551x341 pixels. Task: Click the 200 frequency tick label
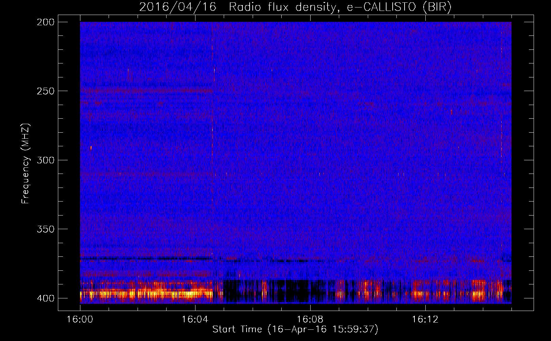(x=46, y=22)
